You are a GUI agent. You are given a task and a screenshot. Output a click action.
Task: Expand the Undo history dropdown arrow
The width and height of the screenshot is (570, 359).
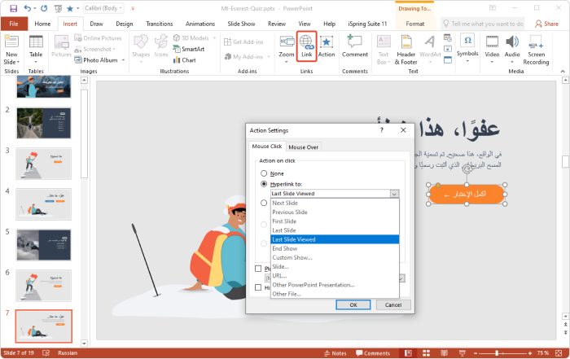[x=35, y=8]
